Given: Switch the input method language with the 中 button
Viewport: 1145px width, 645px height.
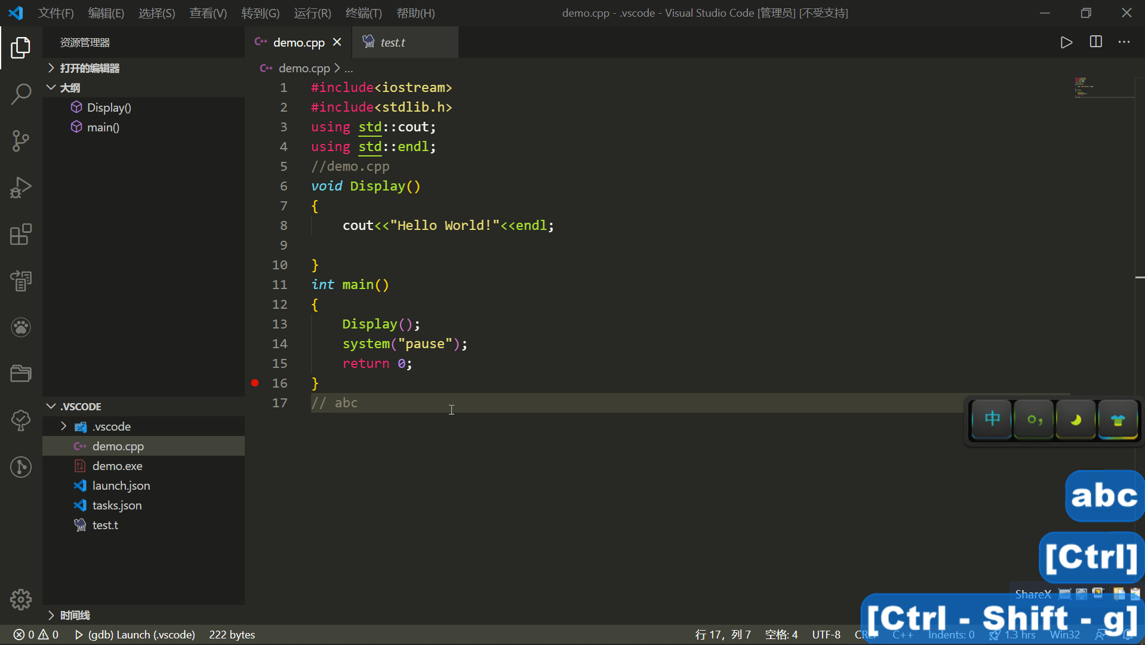Looking at the screenshot, I should click(x=990, y=419).
